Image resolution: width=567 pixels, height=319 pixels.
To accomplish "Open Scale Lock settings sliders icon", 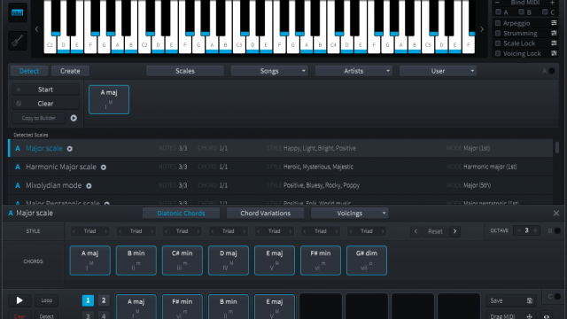I will click(554, 43).
